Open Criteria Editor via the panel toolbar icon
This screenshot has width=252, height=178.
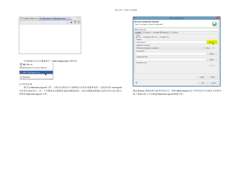[79, 22]
